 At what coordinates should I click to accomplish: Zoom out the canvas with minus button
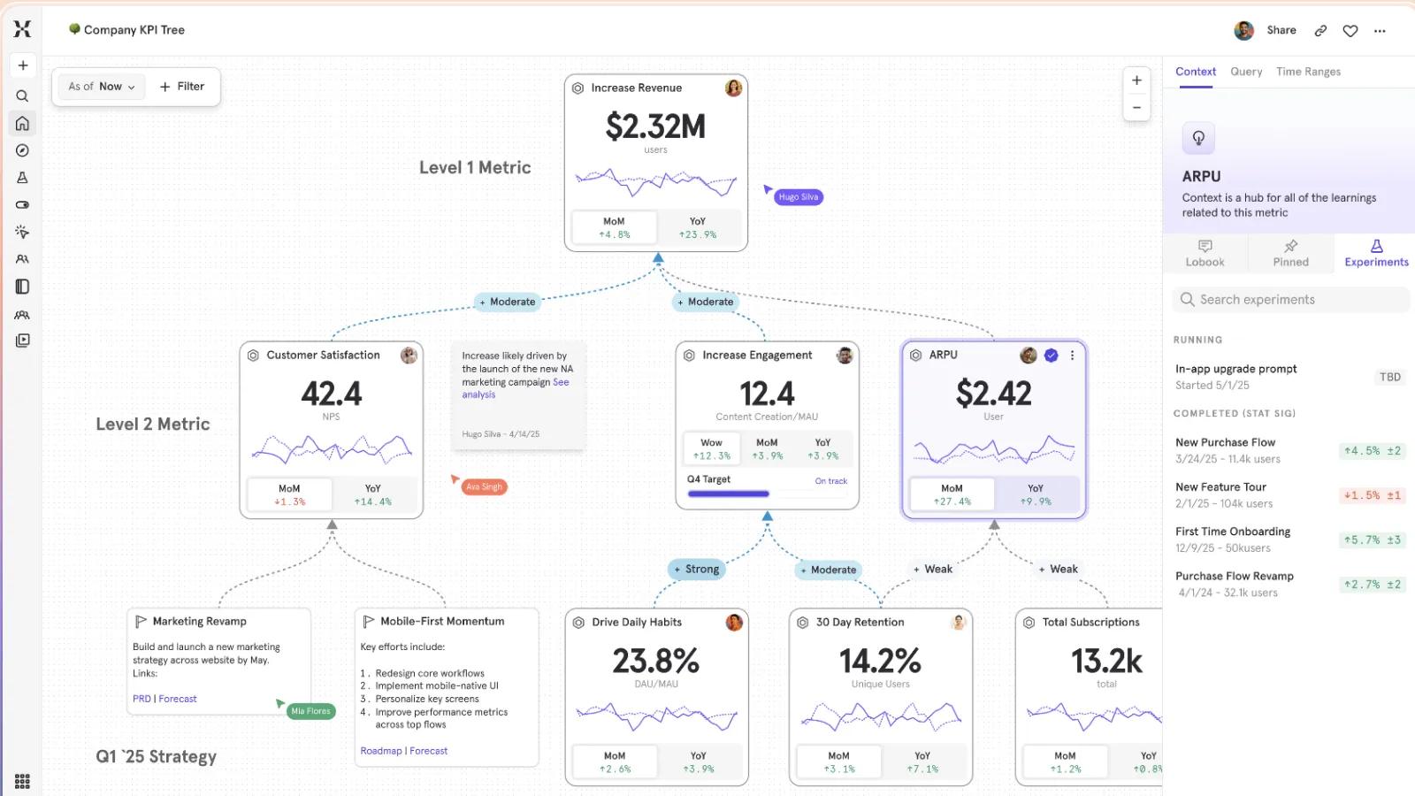pos(1136,108)
